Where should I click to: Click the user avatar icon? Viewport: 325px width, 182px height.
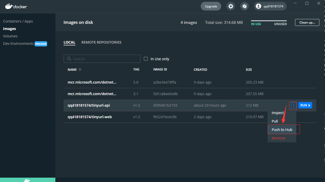[259, 6]
